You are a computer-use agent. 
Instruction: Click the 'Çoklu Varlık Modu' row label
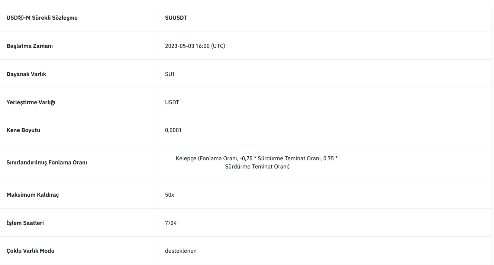[30, 251]
